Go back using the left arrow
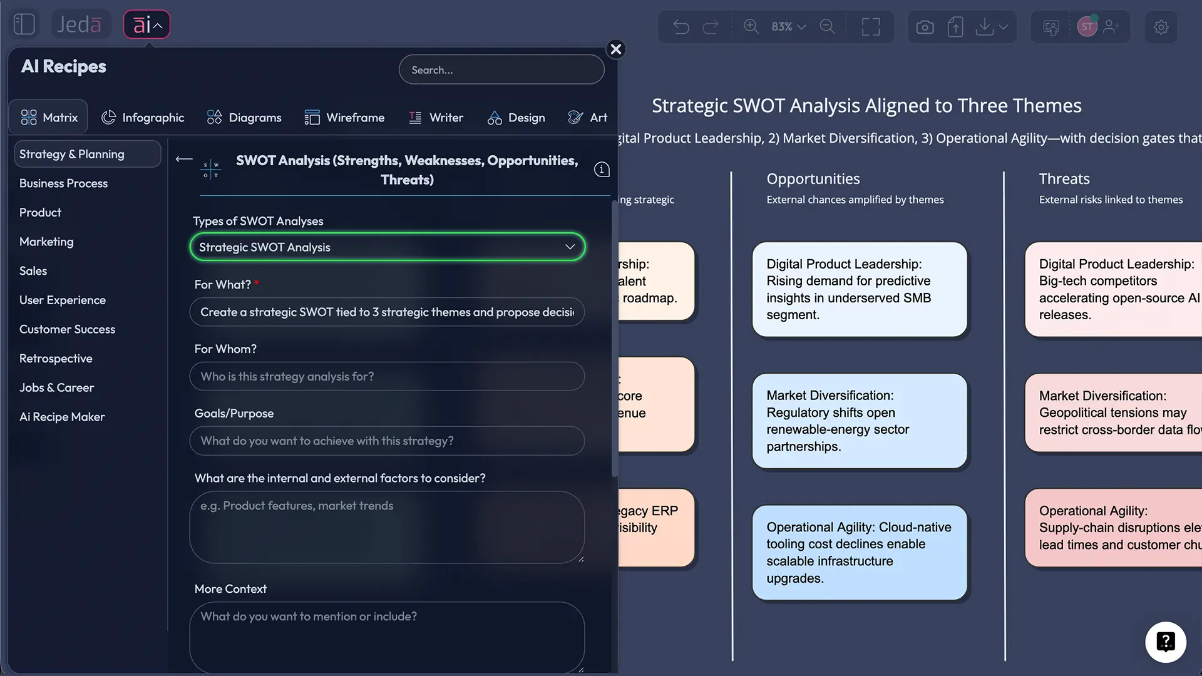Screen dimensions: 1202x676 (x=183, y=159)
